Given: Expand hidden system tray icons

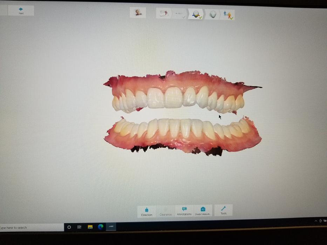Looking at the screenshot, I should pos(316,222).
